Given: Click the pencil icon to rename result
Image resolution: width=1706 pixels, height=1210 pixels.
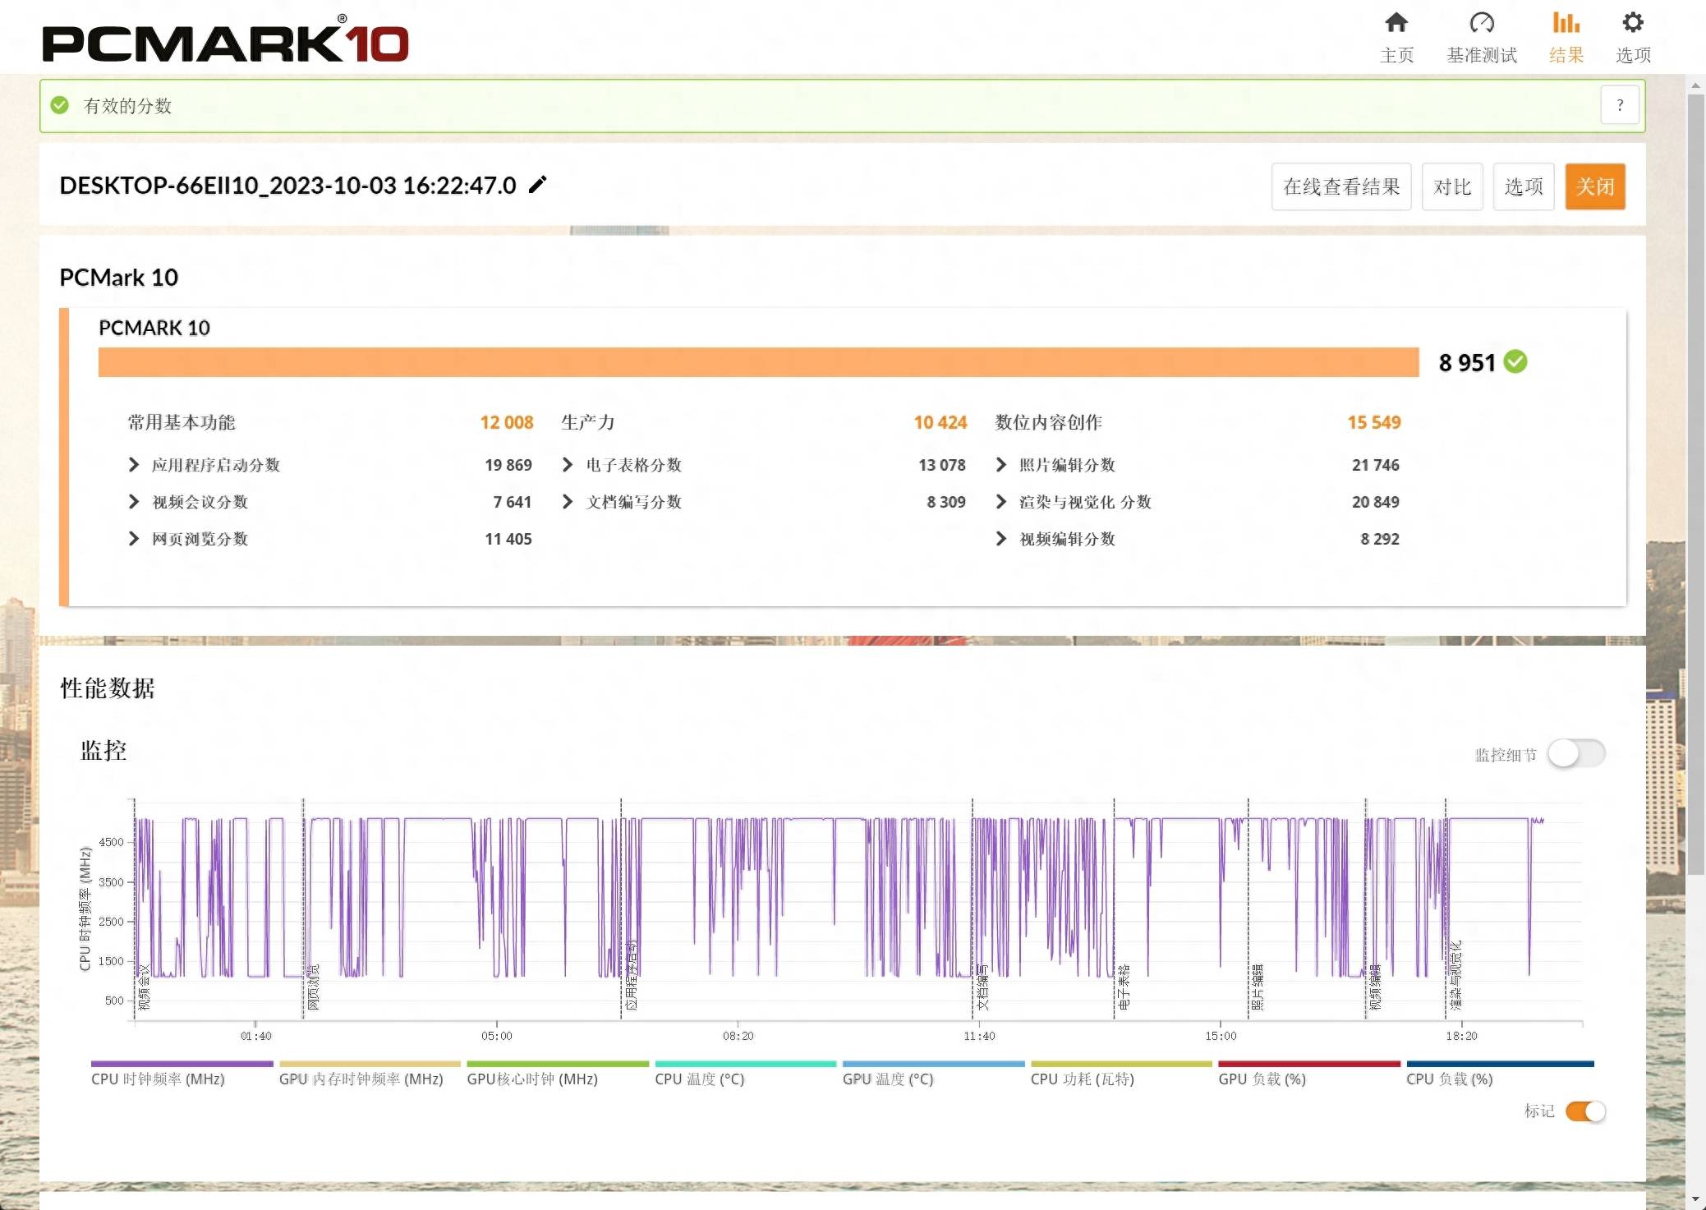Looking at the screenshot, I should [x=538, y=185].
